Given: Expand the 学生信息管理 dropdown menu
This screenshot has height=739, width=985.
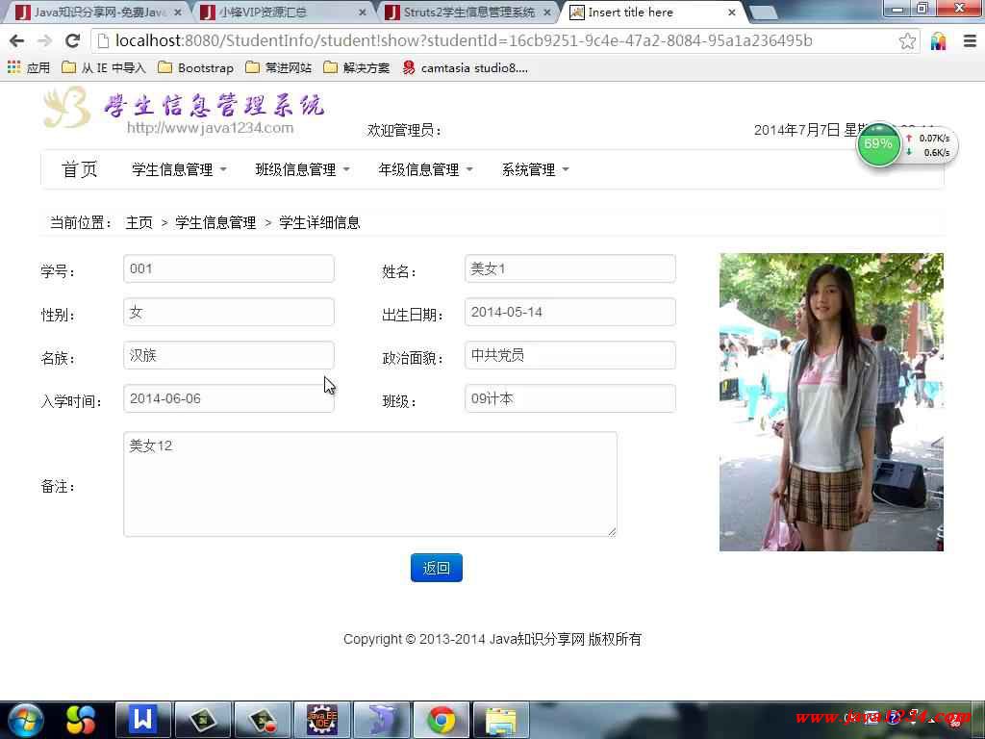Looking at the screenshot, I should point(179,169).
